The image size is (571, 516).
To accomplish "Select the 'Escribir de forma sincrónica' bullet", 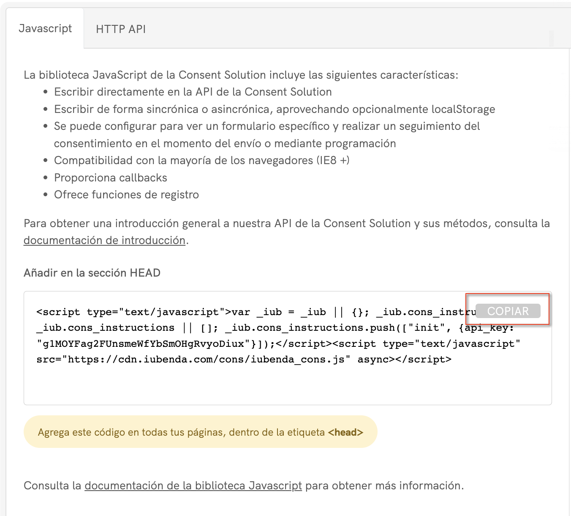I will point(275,109).
